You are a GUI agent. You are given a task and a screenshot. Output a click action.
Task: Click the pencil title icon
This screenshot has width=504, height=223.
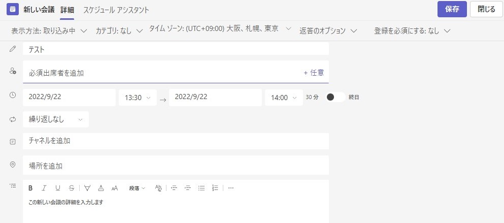[x=13, y=49]
